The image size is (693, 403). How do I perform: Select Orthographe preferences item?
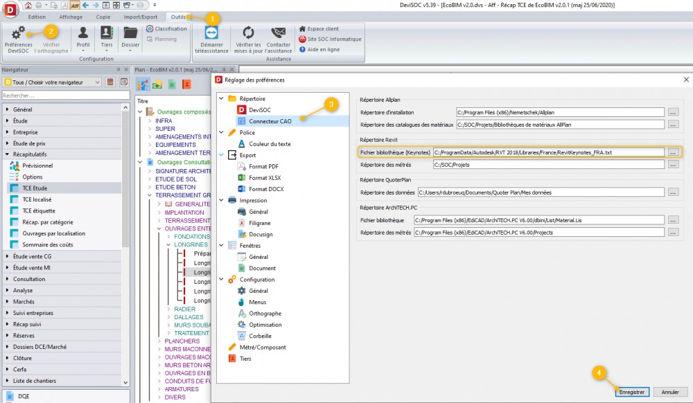(x=265, y=314)
